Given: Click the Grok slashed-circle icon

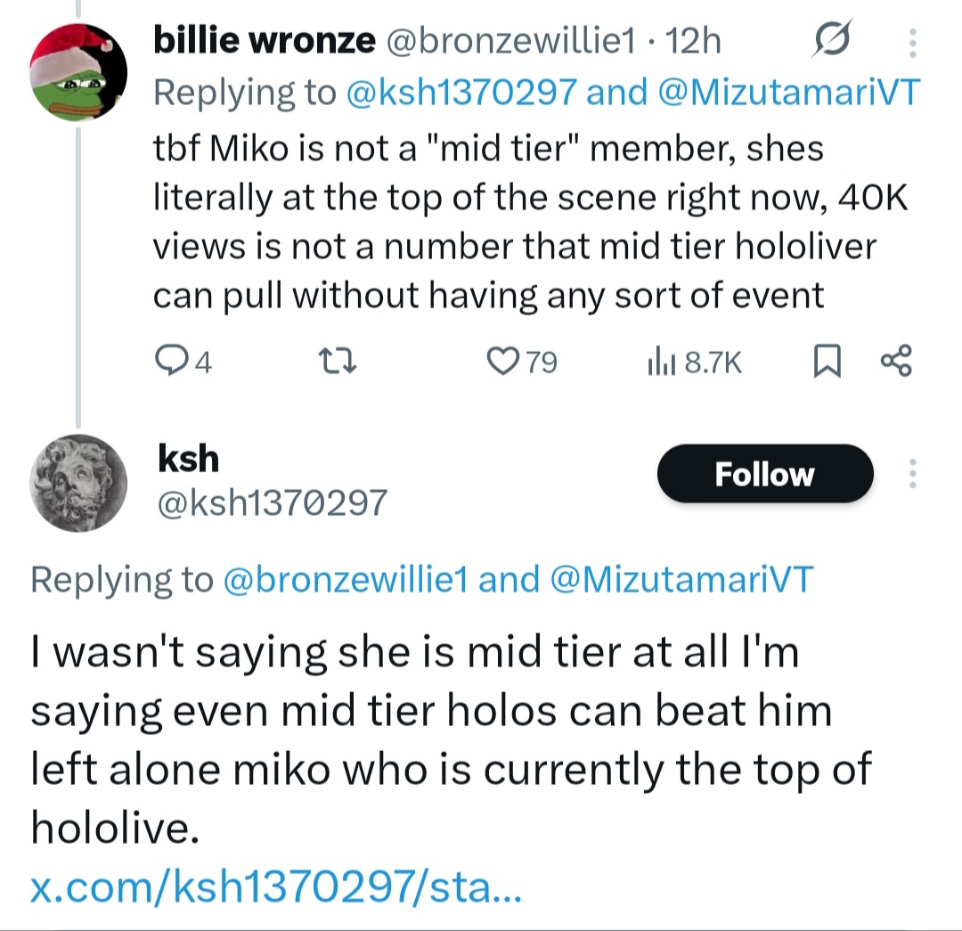Looking at the screenshot, I should click(x=835, y=41).
